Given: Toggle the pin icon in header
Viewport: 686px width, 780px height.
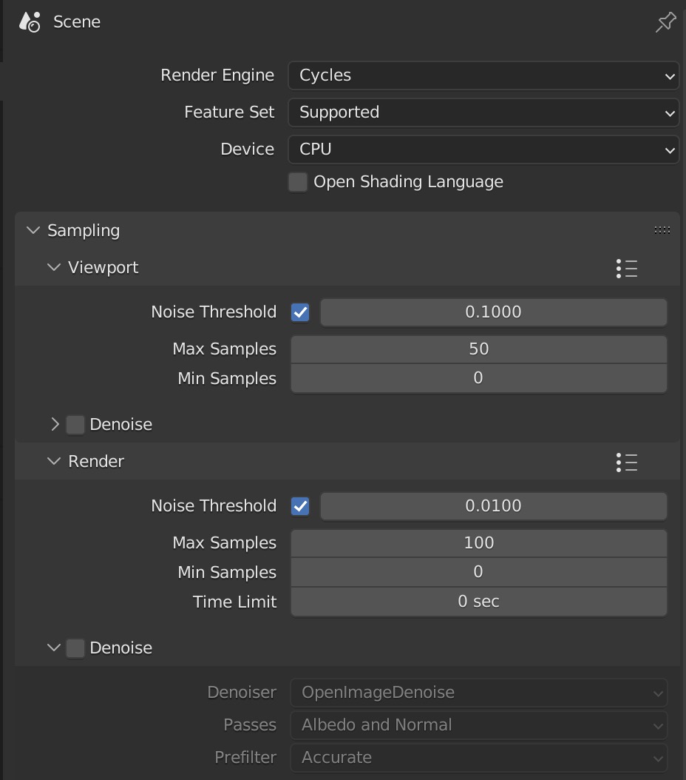Looking at the screenshot, I should pos(665,22).
